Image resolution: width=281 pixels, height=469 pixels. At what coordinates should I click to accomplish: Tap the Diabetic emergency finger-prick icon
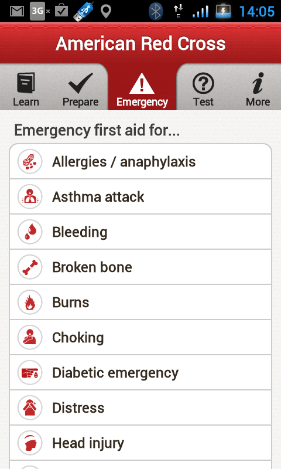(29, 373)
